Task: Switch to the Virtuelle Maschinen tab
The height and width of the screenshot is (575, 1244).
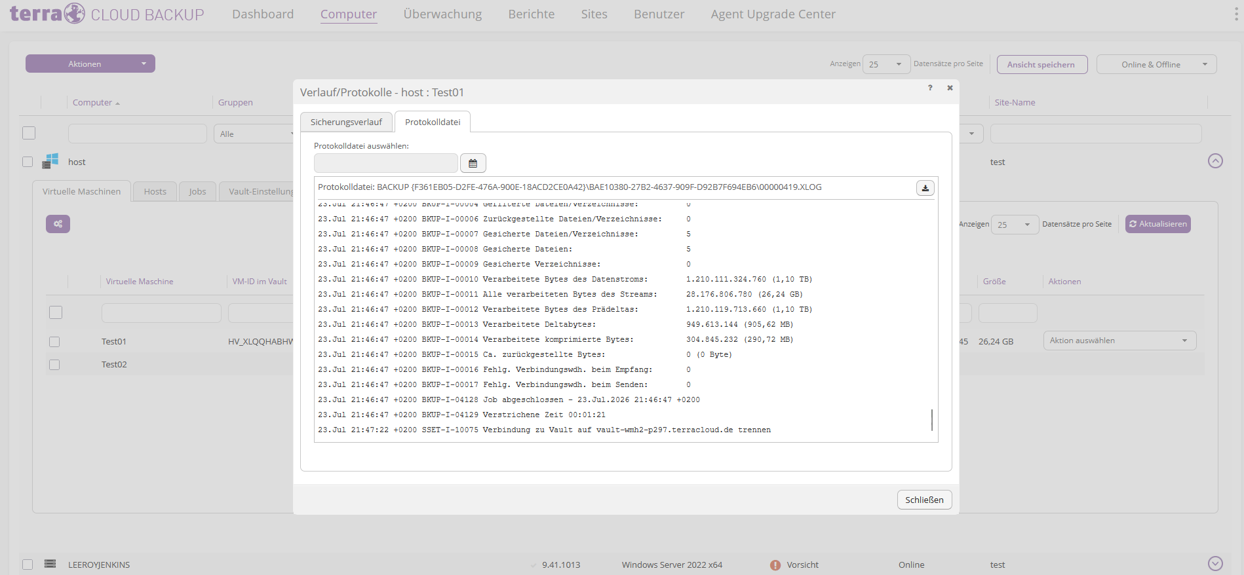Action: [82, 191]
